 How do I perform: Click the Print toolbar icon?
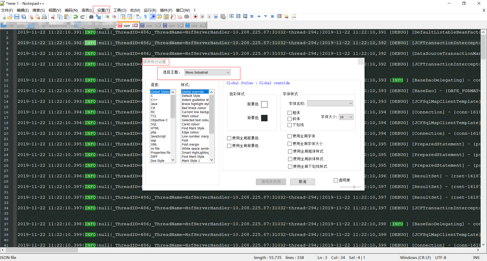pos(44,16)
